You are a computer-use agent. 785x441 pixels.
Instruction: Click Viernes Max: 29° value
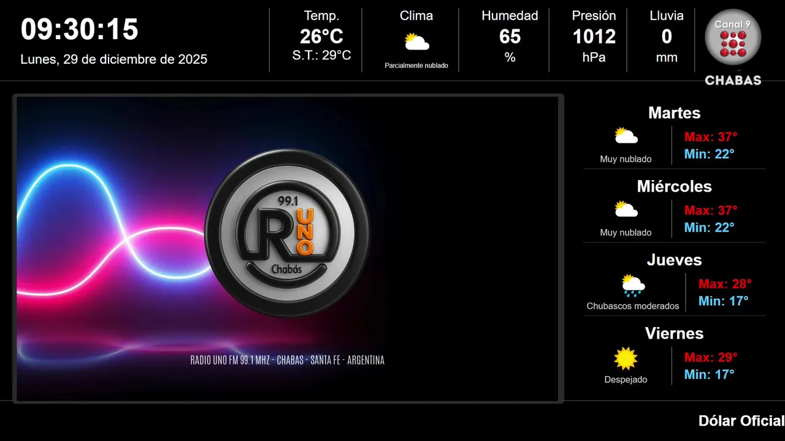711,357
